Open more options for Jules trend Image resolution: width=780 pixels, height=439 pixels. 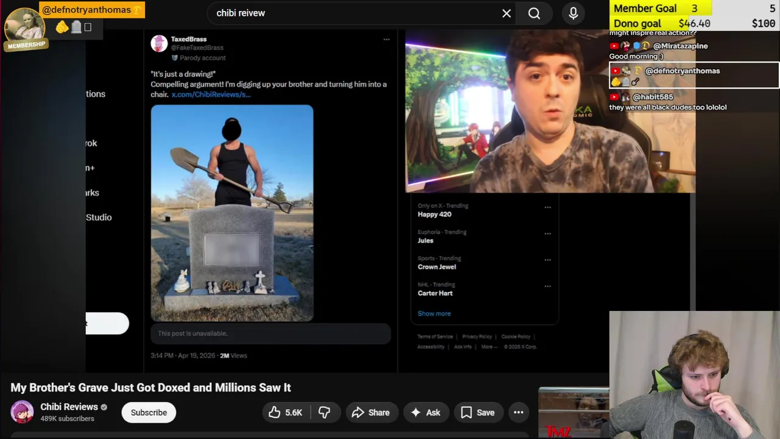pyautogui.click(x=547, y=234)
